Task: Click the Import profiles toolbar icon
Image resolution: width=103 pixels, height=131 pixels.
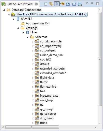Action: point(68,4)
